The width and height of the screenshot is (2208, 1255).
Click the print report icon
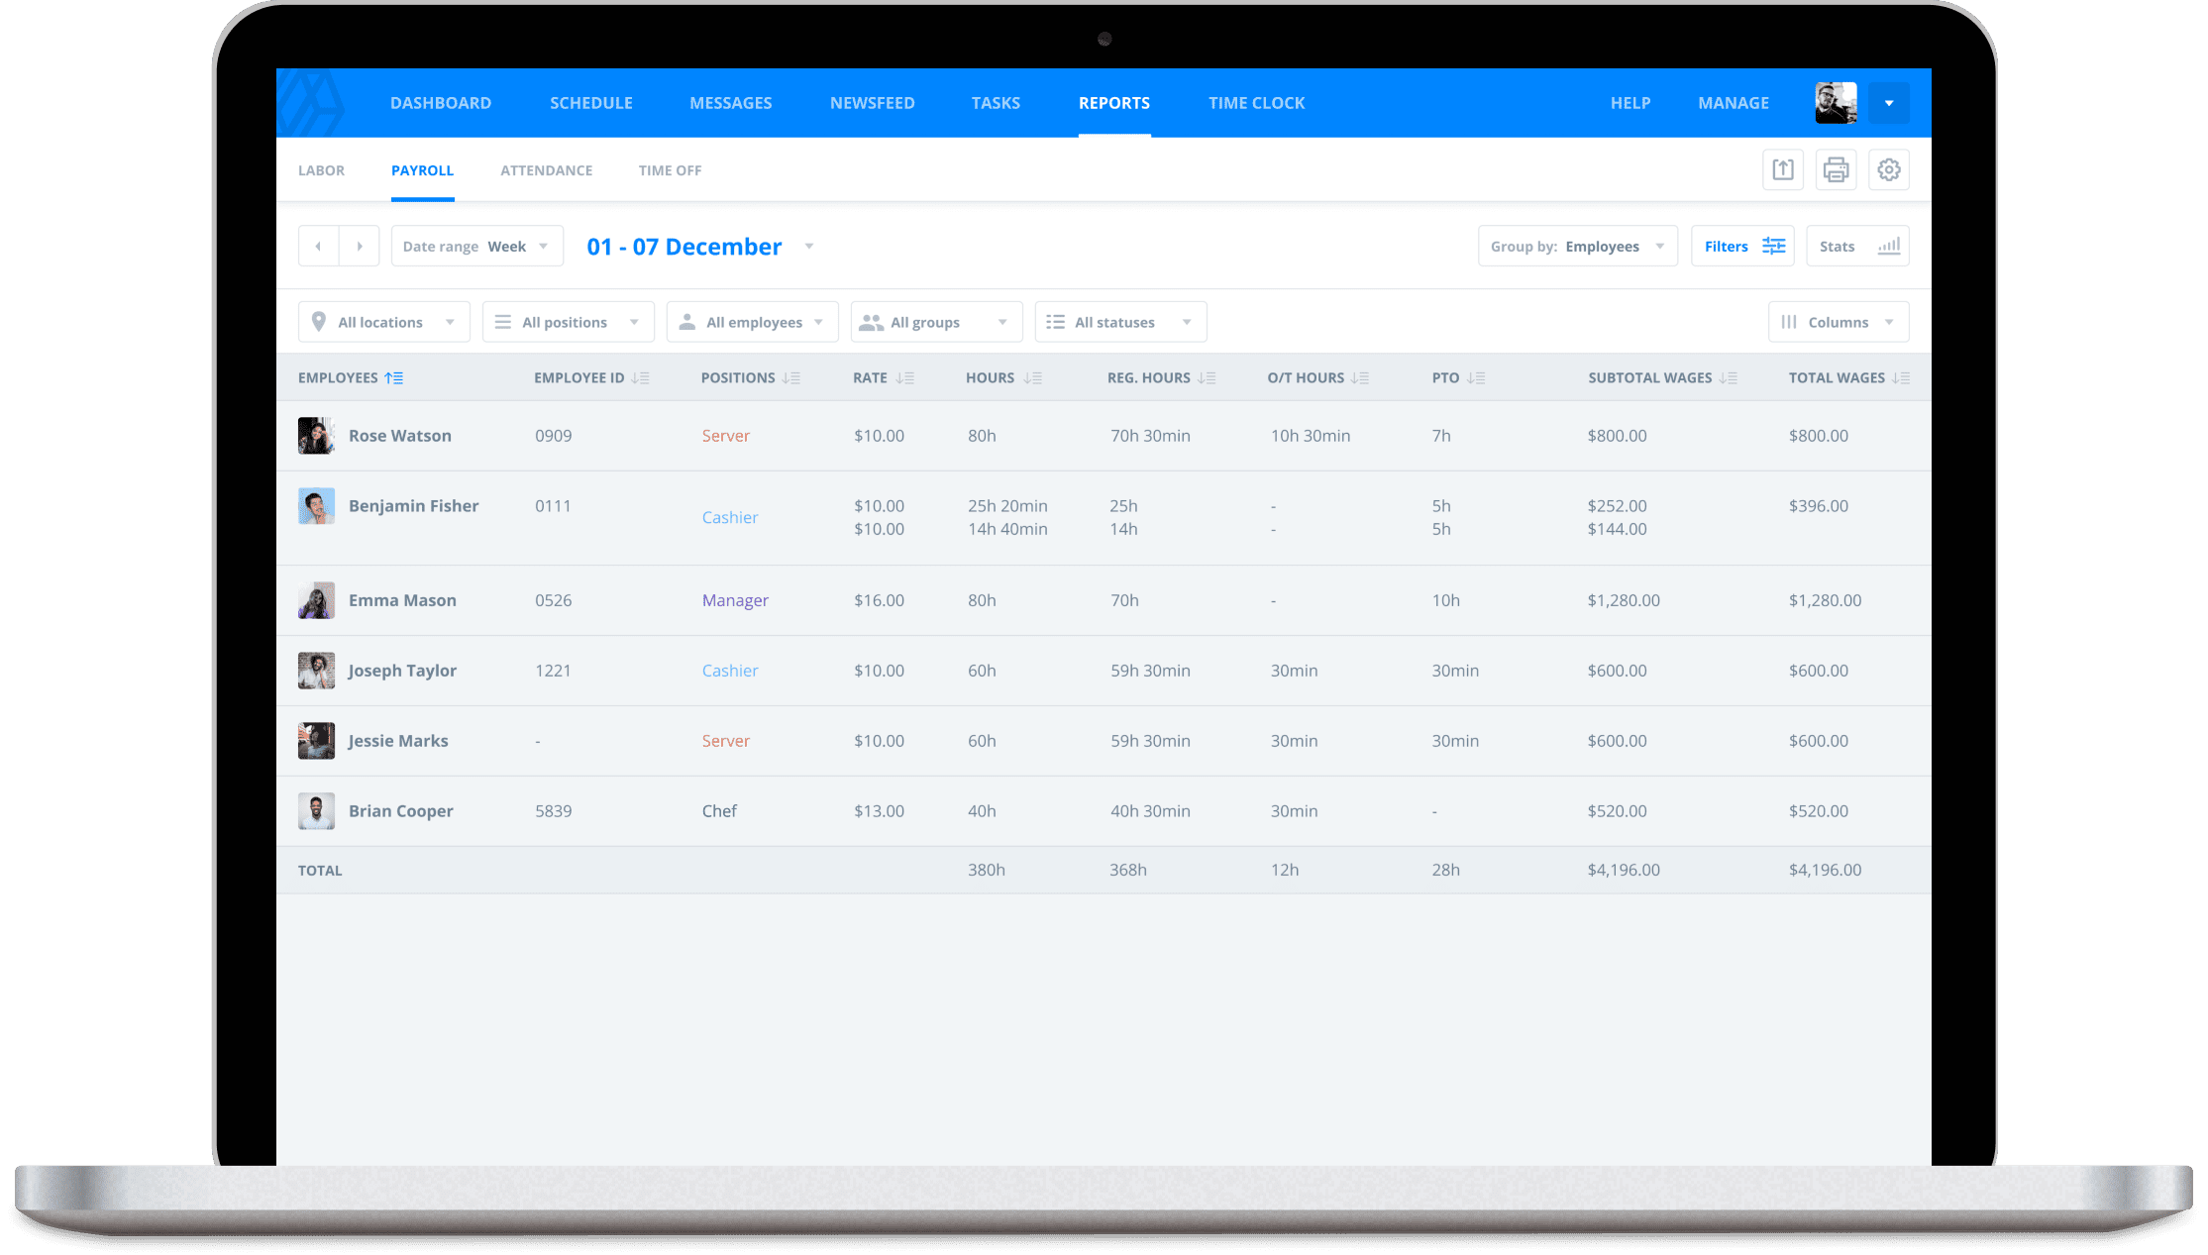tap(1836, 169)
